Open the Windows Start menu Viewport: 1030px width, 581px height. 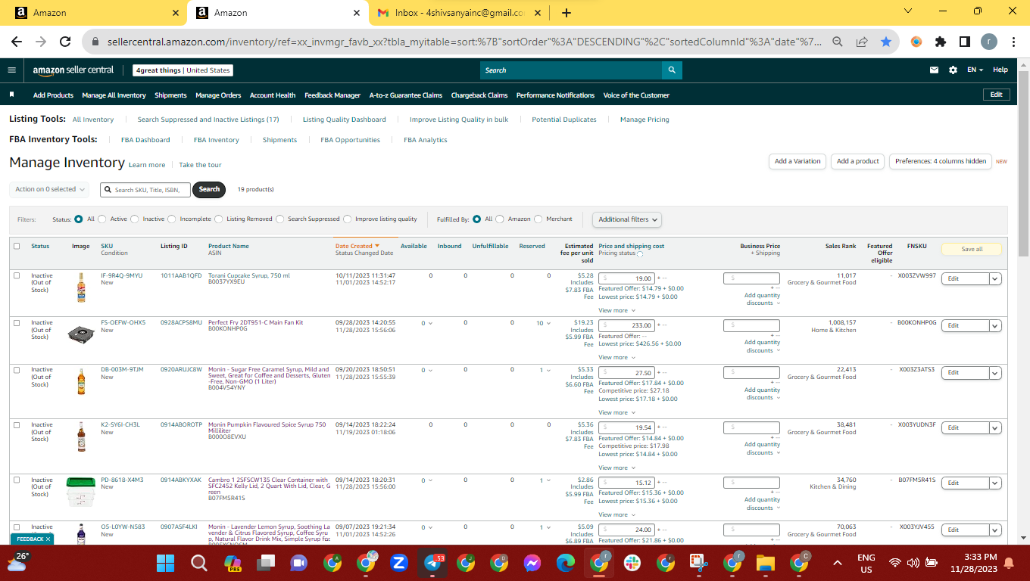(165, 563)
